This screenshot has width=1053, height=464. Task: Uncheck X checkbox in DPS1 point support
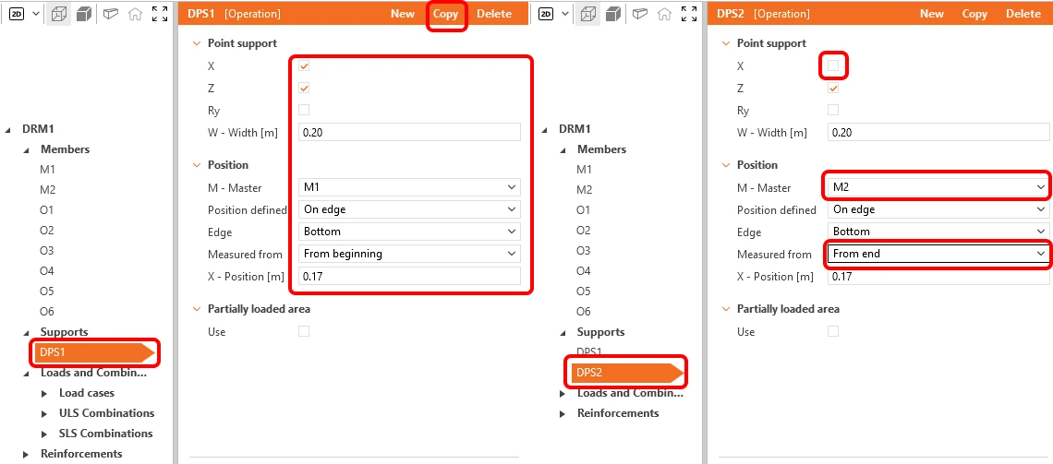point(304,65)
